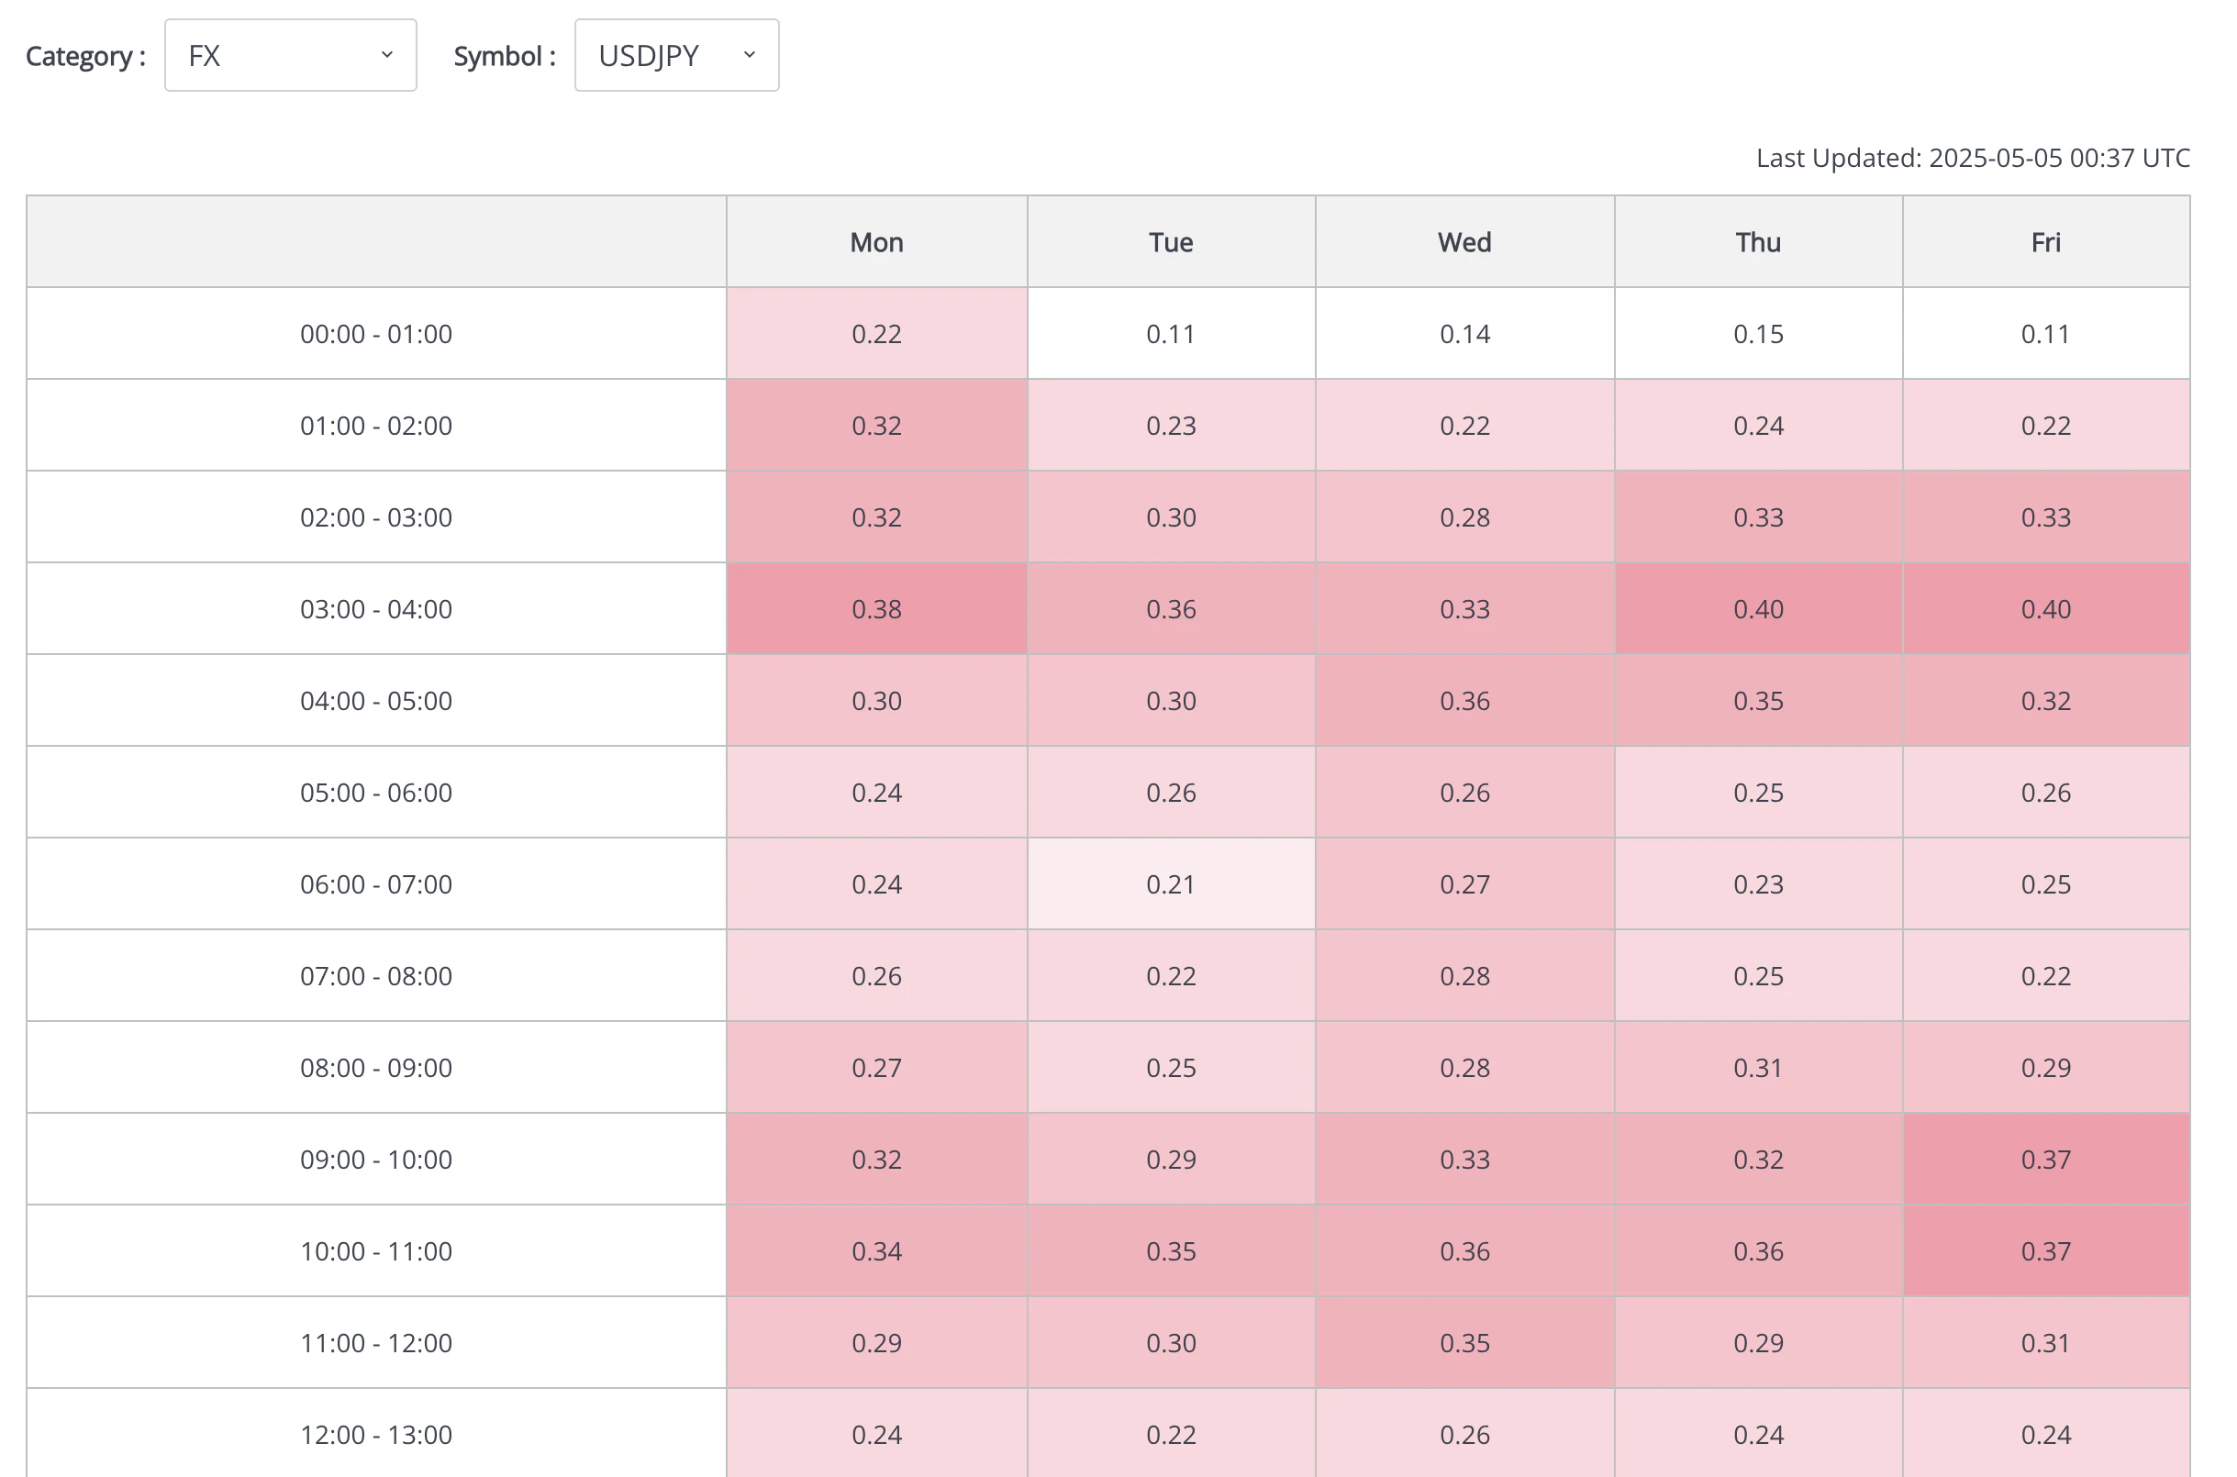
Task: Click the Last Updated timestamp text
Action: click(1973, 158)
